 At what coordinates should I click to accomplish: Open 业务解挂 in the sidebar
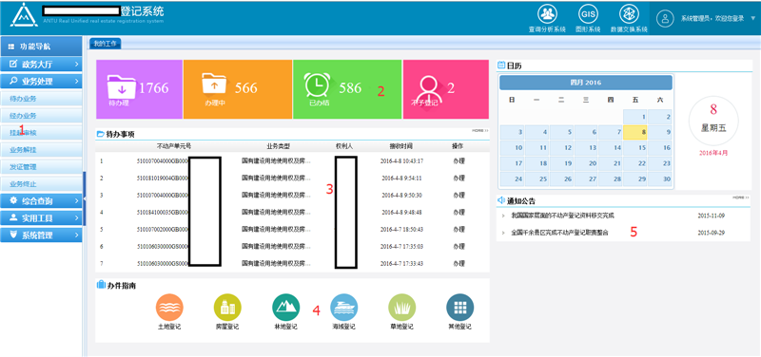(x=41, y=150)
